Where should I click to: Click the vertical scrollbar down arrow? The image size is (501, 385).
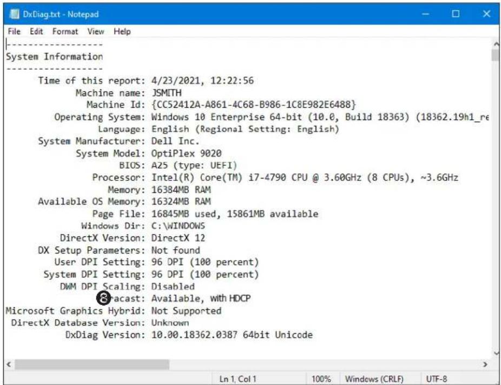coord(496,353)
